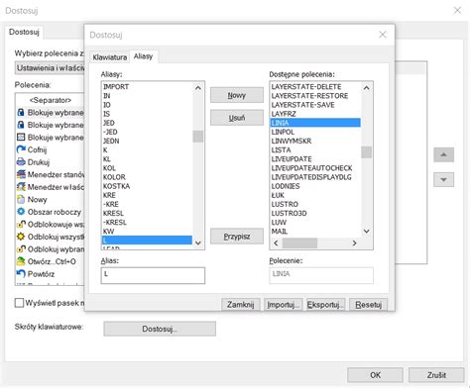Click the Otwórz folder icon
Image resolution: width=470 pixels, height=388 pixels.
click(x=21, y=261)
